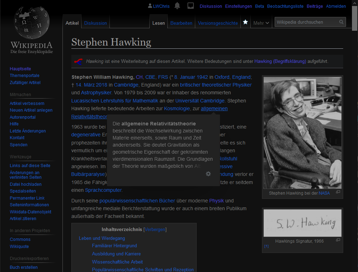Image resolution: width=358 pixels, height=272 pixels.
Task: Open the NASA link in photo caption
Action: (324, 193)
